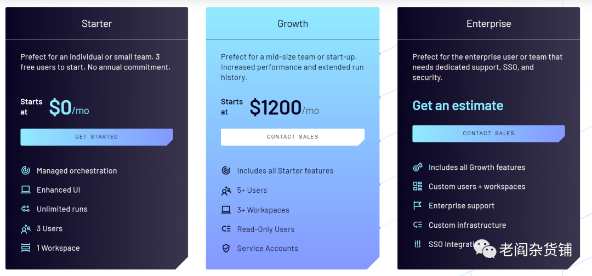Click the Custom users + workspaces grid icon
Image resolution: width=592 pixels, height=276 pixels.
pyautogui.click(x=418, y=186)
